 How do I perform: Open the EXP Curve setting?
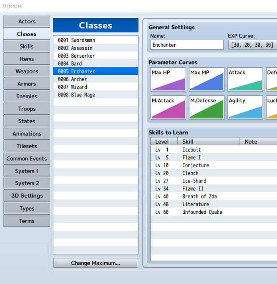253,45
